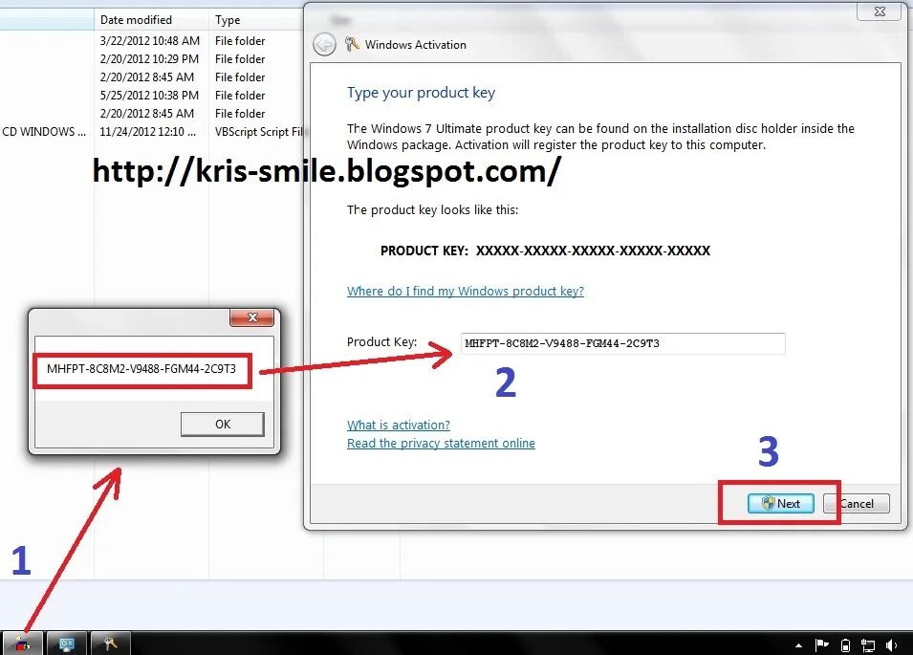Click the shield Next button
Image resolution: width=913 pixels, height=655 pixels.
pyautogui.click(x=781, y=504)
